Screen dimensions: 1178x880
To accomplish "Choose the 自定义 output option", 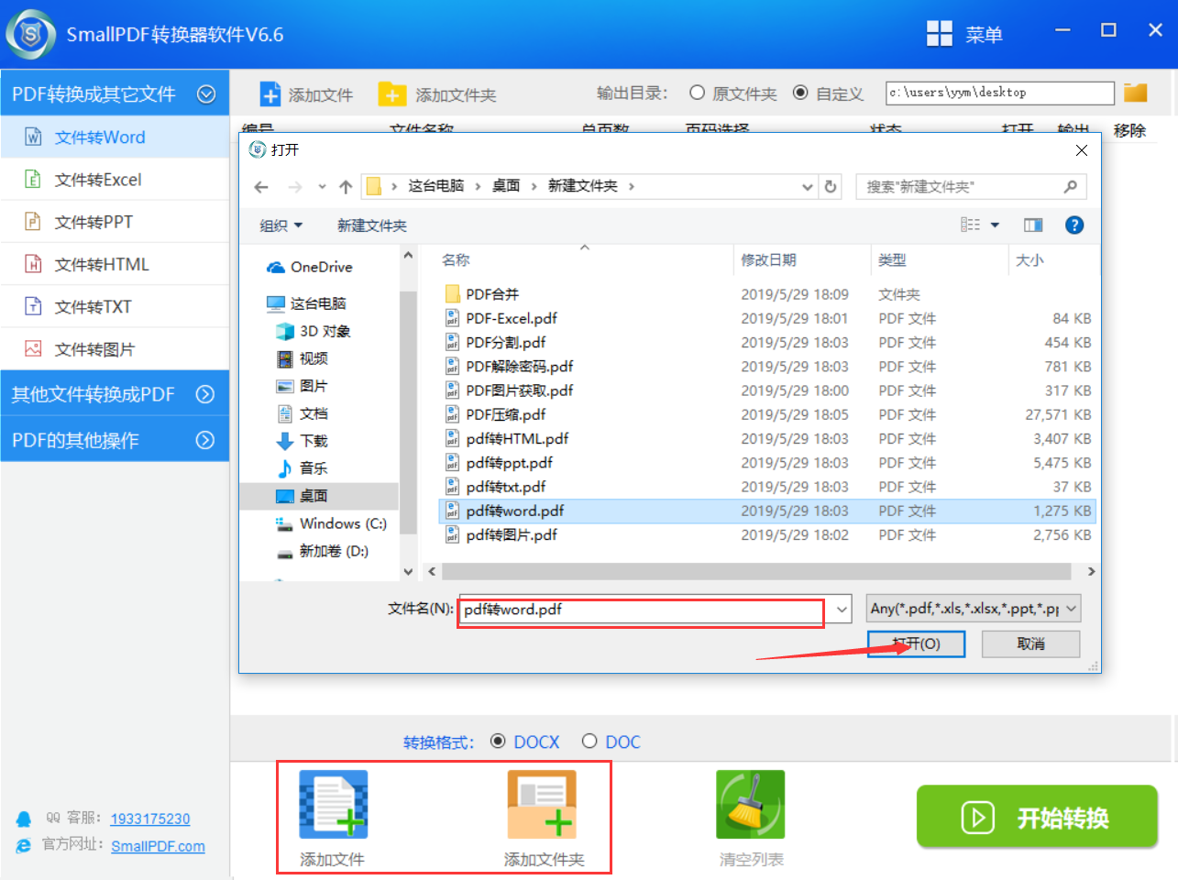I will [x=800, y=93].
